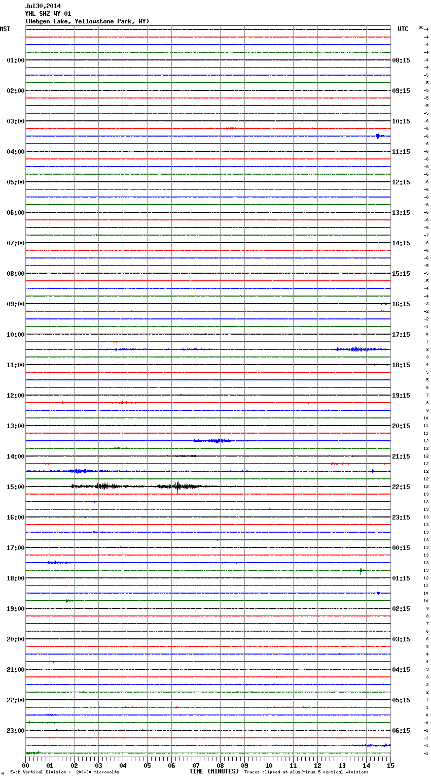
Task: Click the UTC timezone header
Action: point(403,29)
